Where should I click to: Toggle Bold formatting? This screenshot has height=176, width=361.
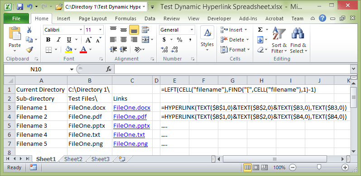coord(48,40)
